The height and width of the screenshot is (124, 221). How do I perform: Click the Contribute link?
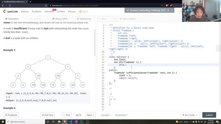pos(121,115)
